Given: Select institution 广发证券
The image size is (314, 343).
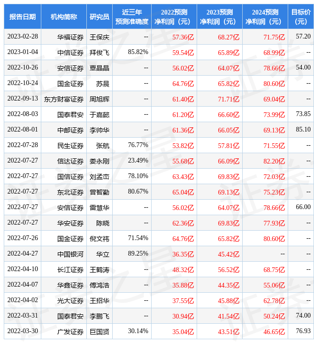Looking at the screenshot, I should pyautogui.click(x=70, y=332).
